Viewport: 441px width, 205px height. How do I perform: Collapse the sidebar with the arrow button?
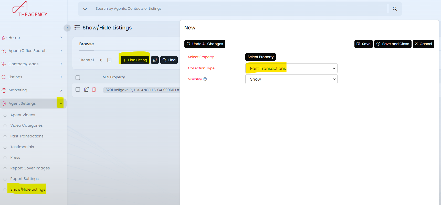tap(67, 28)
